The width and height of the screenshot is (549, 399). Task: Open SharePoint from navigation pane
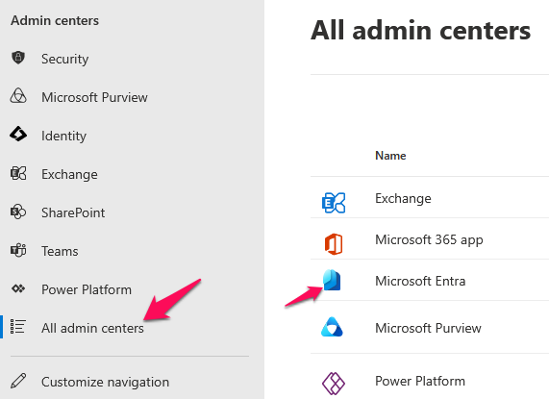coord(73,212)
